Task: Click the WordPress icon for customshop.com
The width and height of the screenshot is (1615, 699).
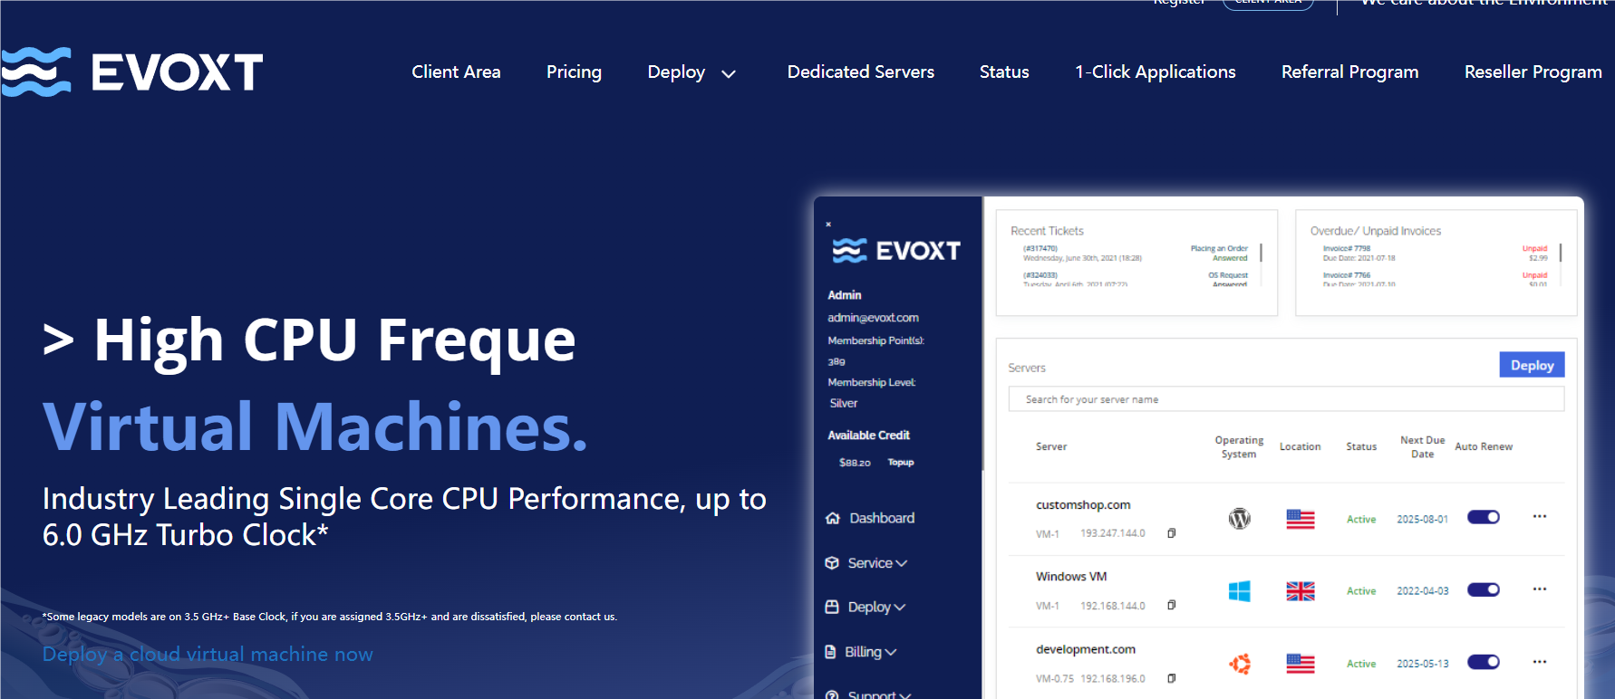Action: point(1239,519)
